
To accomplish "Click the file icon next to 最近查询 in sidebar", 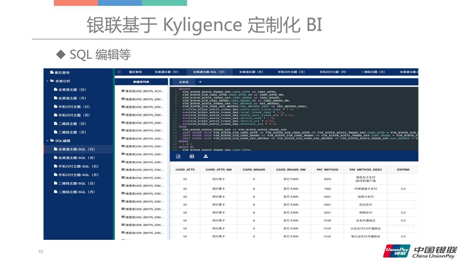I will point(52,72).
